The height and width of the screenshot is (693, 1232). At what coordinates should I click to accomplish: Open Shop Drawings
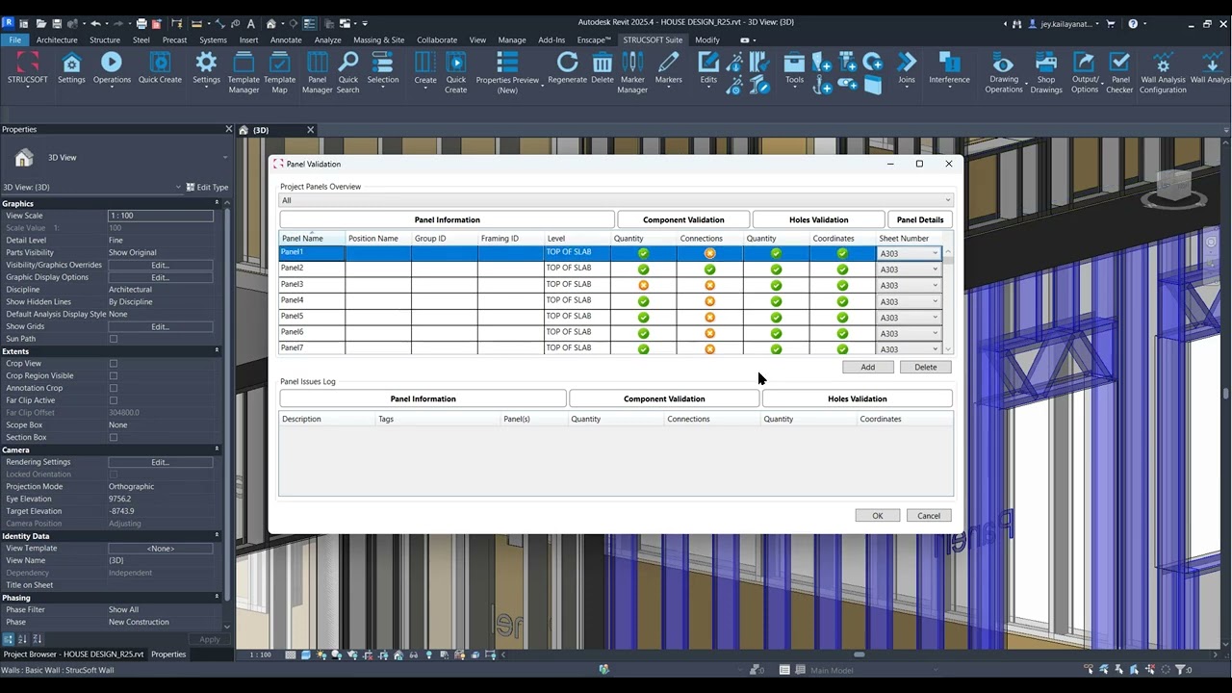coord(1046,73)
